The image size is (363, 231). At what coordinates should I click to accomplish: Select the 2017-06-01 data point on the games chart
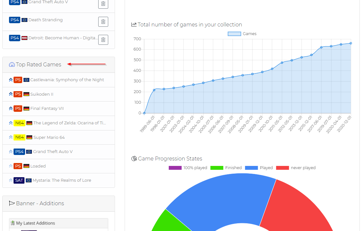point(321,47)
